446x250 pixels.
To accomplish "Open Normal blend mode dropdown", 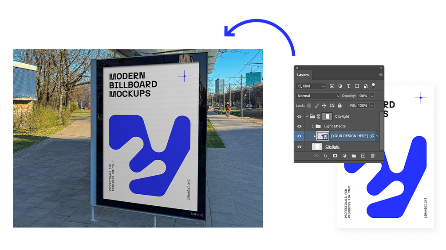I will point(318,96).
